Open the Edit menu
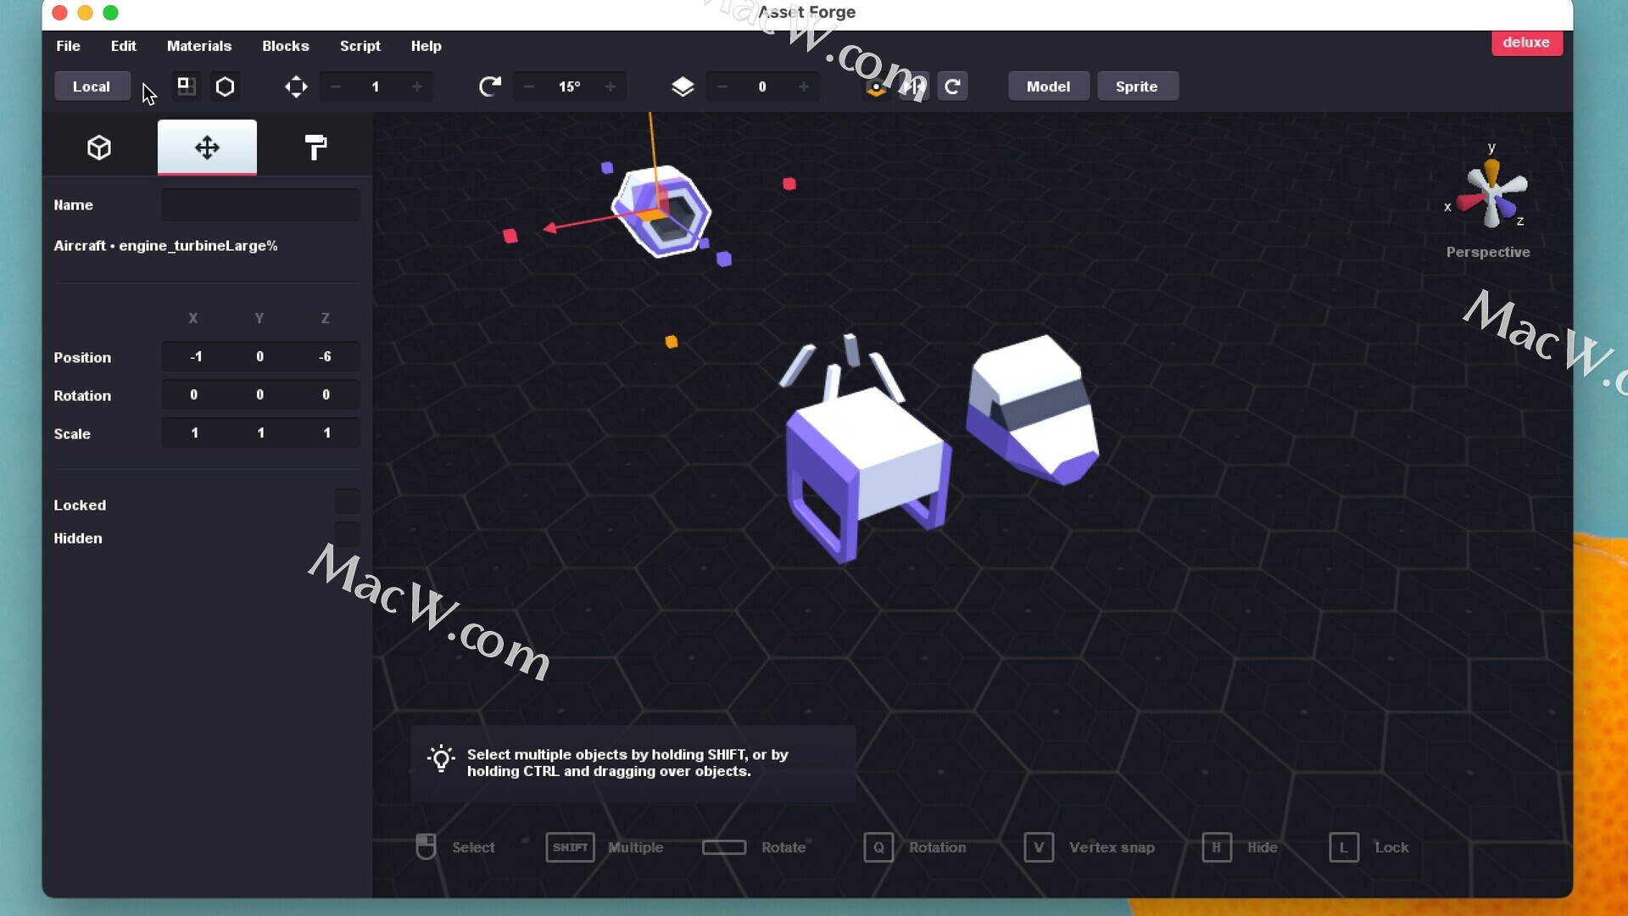1628x916 pixels. click(123, 46)
